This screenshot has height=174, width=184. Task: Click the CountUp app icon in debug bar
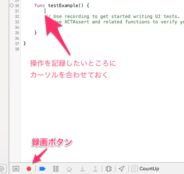pos(135,169)
